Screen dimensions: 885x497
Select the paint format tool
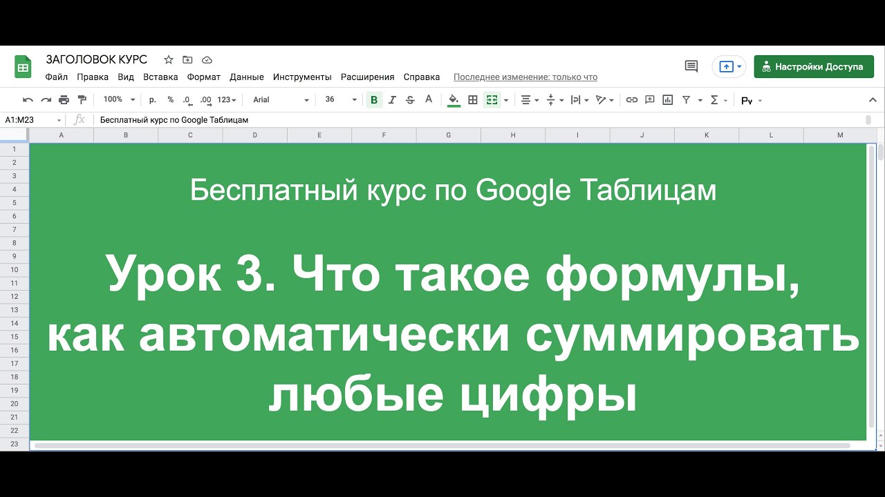point(82,100)
